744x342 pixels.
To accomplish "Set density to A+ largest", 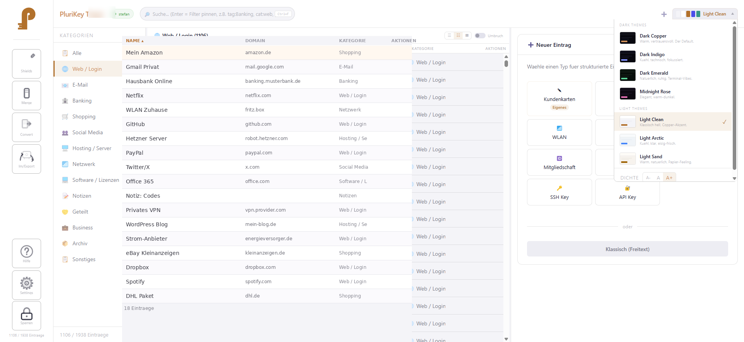I will pos(669,178).
